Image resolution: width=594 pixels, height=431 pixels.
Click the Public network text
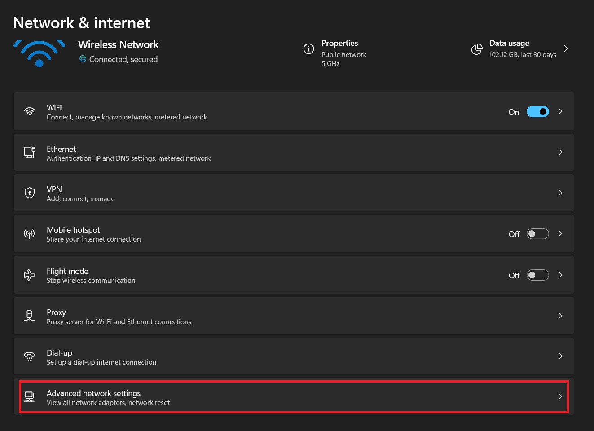pyautogui.click(x=344, y=55)
